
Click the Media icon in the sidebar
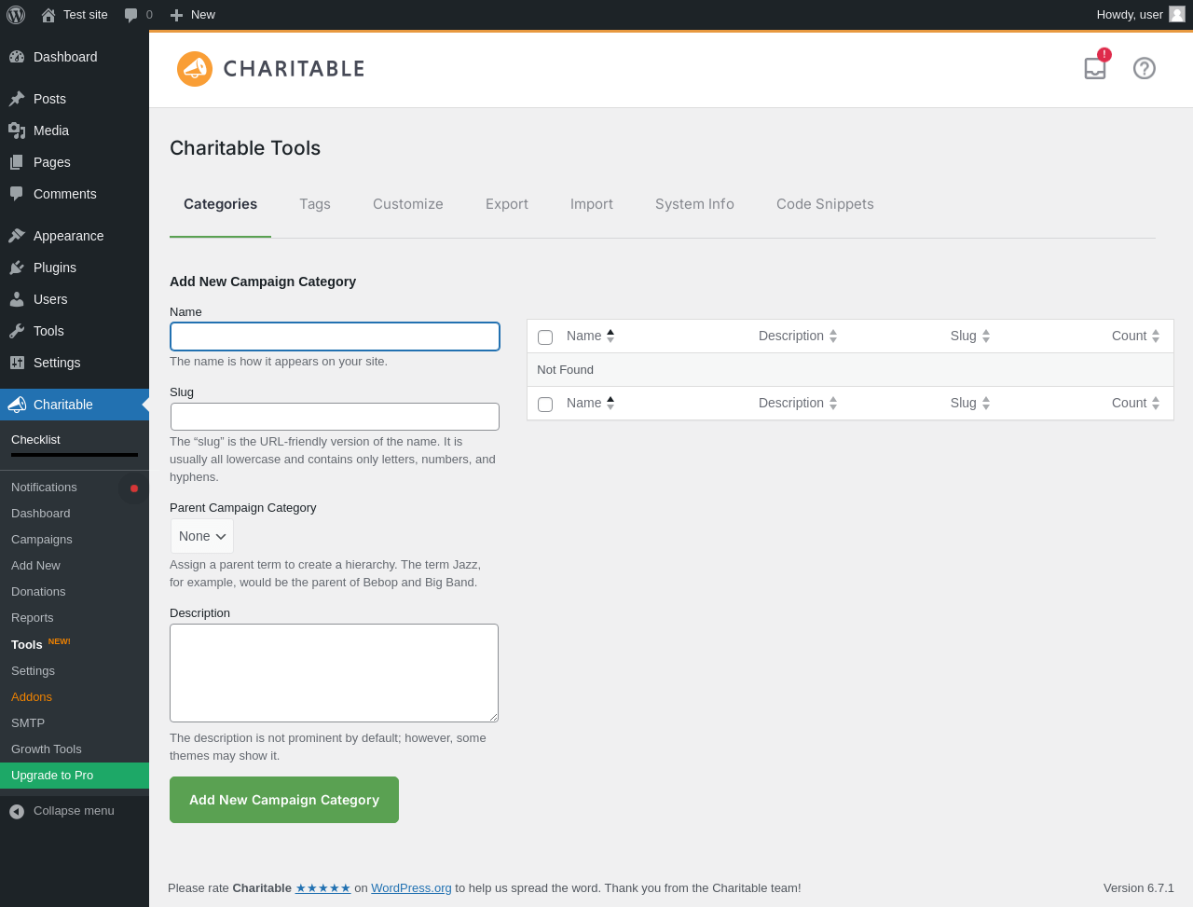tap(17, 131)
